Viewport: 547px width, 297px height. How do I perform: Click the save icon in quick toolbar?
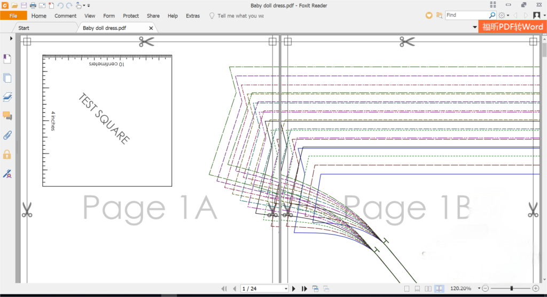click(24, 5)
